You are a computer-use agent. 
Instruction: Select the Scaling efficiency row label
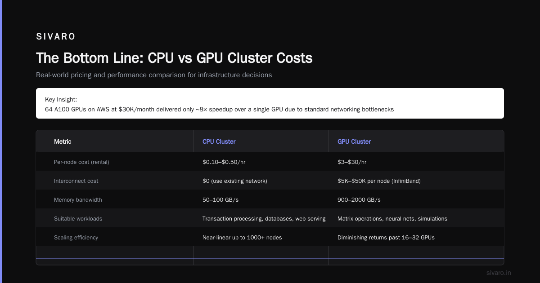[76, 237]
